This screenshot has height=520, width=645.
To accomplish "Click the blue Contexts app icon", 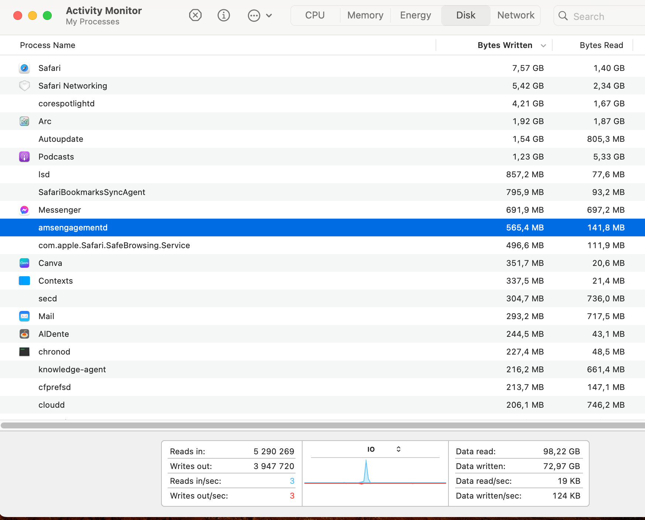I will [x=24, y=281].
